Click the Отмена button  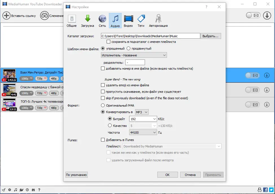point(190,175)
